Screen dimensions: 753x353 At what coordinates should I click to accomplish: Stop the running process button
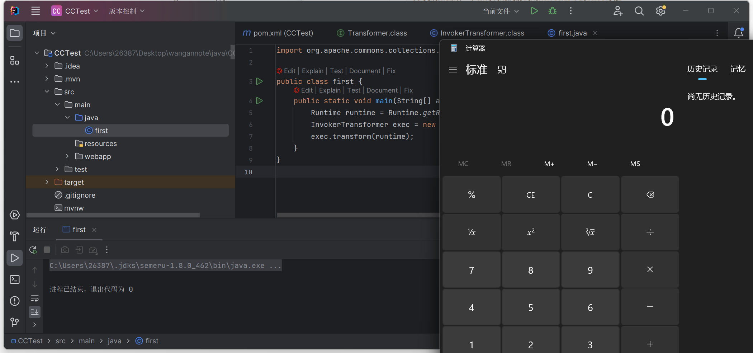(x=47, y=250)
